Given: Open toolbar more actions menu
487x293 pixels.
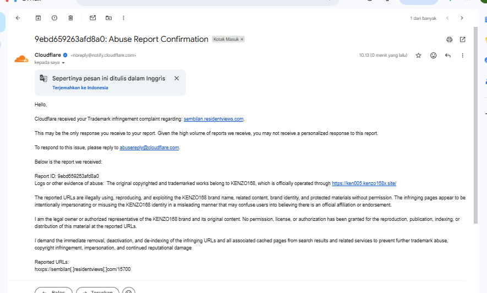Looking at the screenshot, I should [123, 18].
